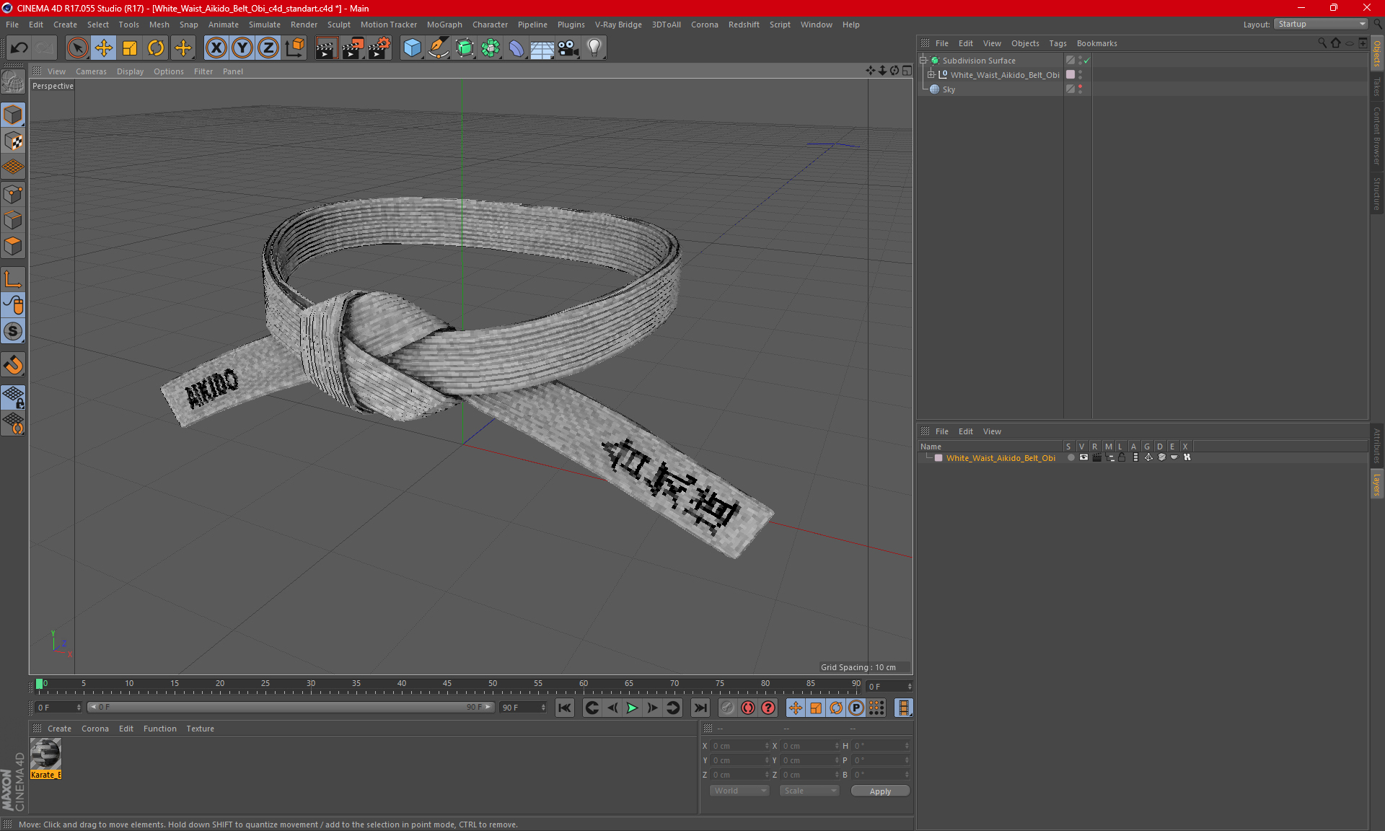This screenshot has width=1385, height=831.
Task: Add a Light object
Action: (594, 48)
